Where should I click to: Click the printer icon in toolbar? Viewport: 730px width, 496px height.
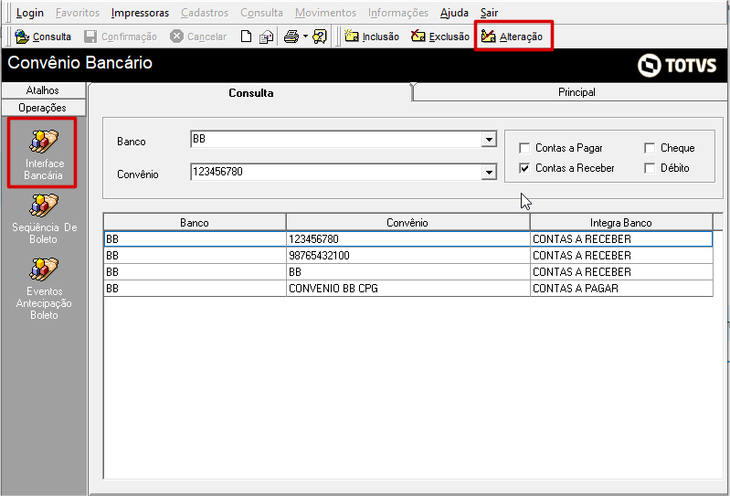coord(291,37)
